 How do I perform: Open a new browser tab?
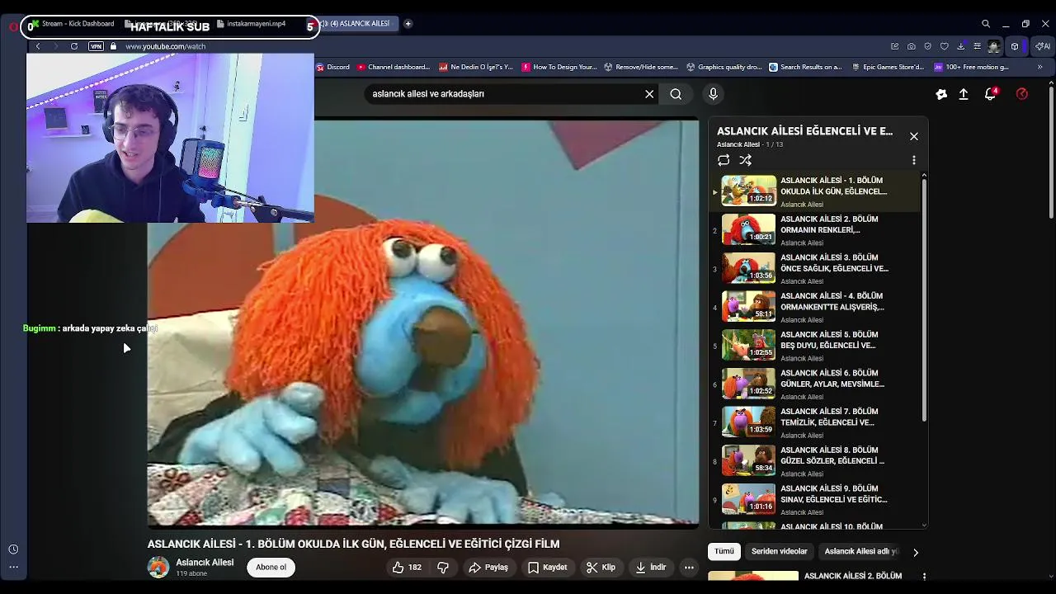pyautogui.click(x=408, y=24)
